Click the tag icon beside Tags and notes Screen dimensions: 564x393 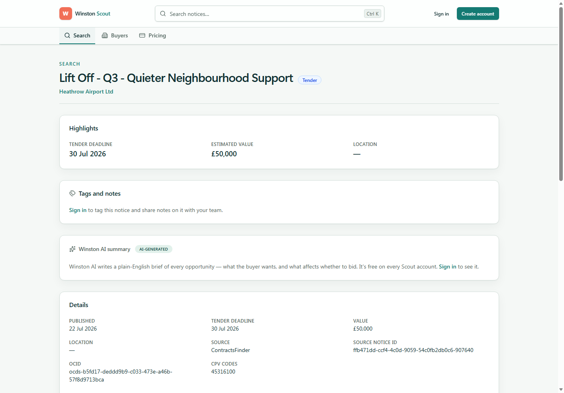point(72,193)
